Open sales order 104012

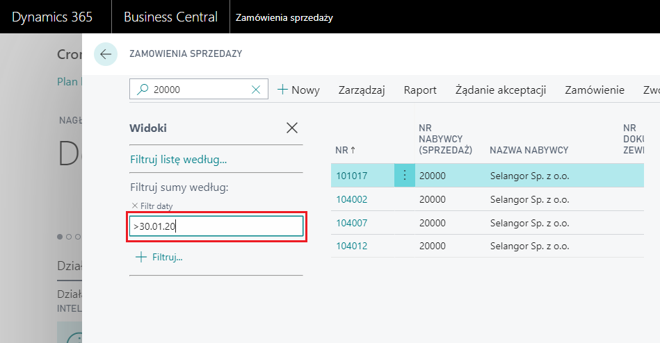click(x=351, y=246)
